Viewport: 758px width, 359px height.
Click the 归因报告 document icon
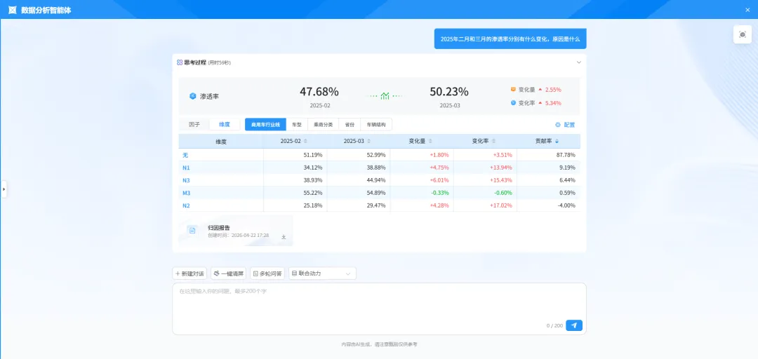(x=192, y=231)
